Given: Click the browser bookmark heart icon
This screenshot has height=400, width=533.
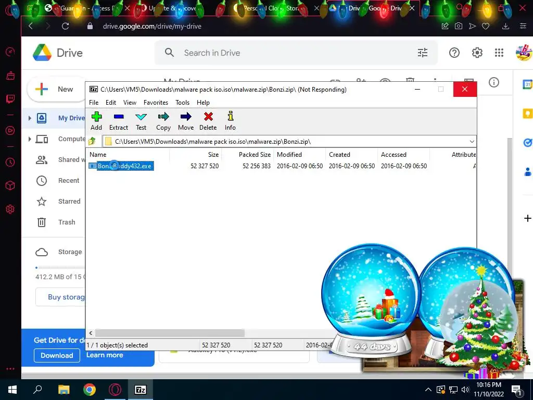Looking at the screenshot, I should [486, 26].
